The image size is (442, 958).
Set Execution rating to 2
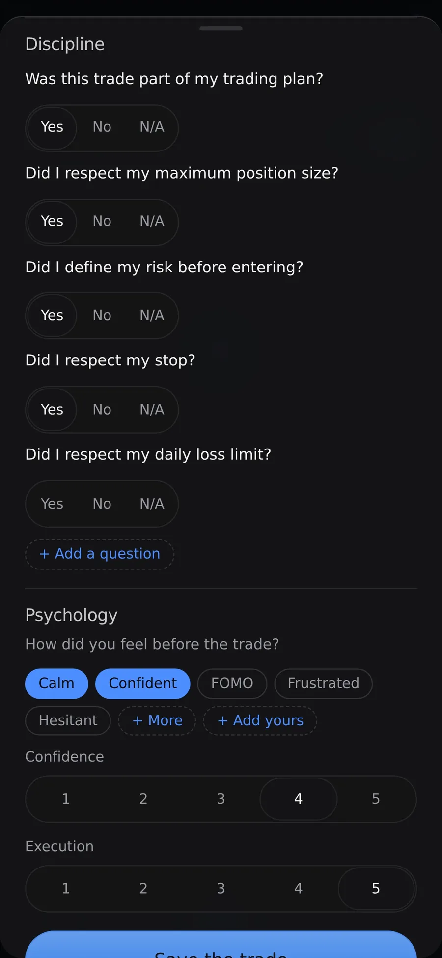click(x=143, y=889)
